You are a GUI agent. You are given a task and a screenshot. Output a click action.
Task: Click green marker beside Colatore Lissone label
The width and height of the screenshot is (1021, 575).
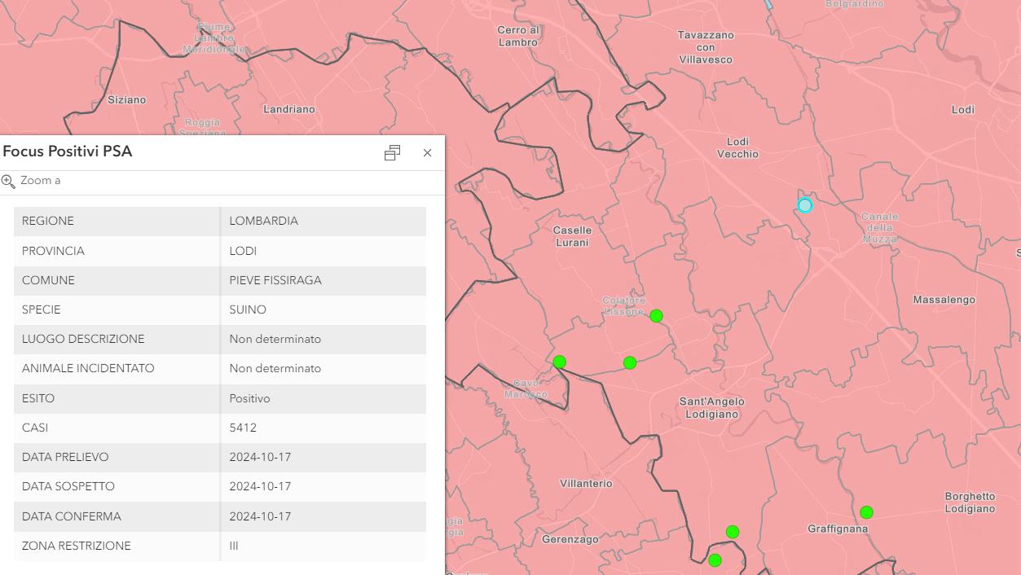coord(656,316)
